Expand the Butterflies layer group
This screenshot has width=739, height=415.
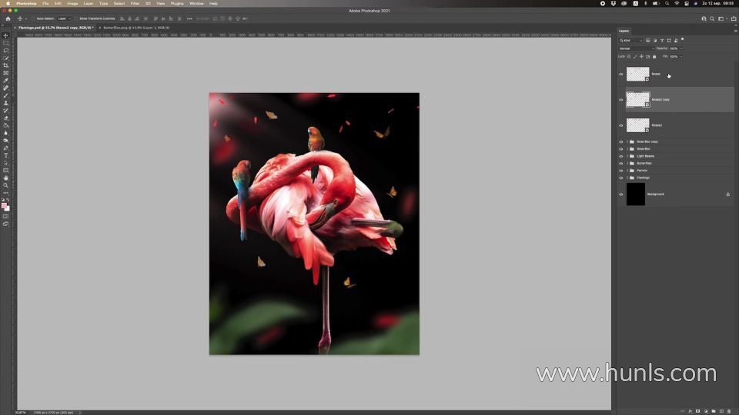click(628, 163)
